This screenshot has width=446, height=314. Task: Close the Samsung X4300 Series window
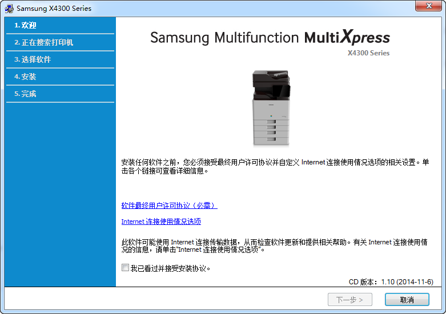[429, 6]
